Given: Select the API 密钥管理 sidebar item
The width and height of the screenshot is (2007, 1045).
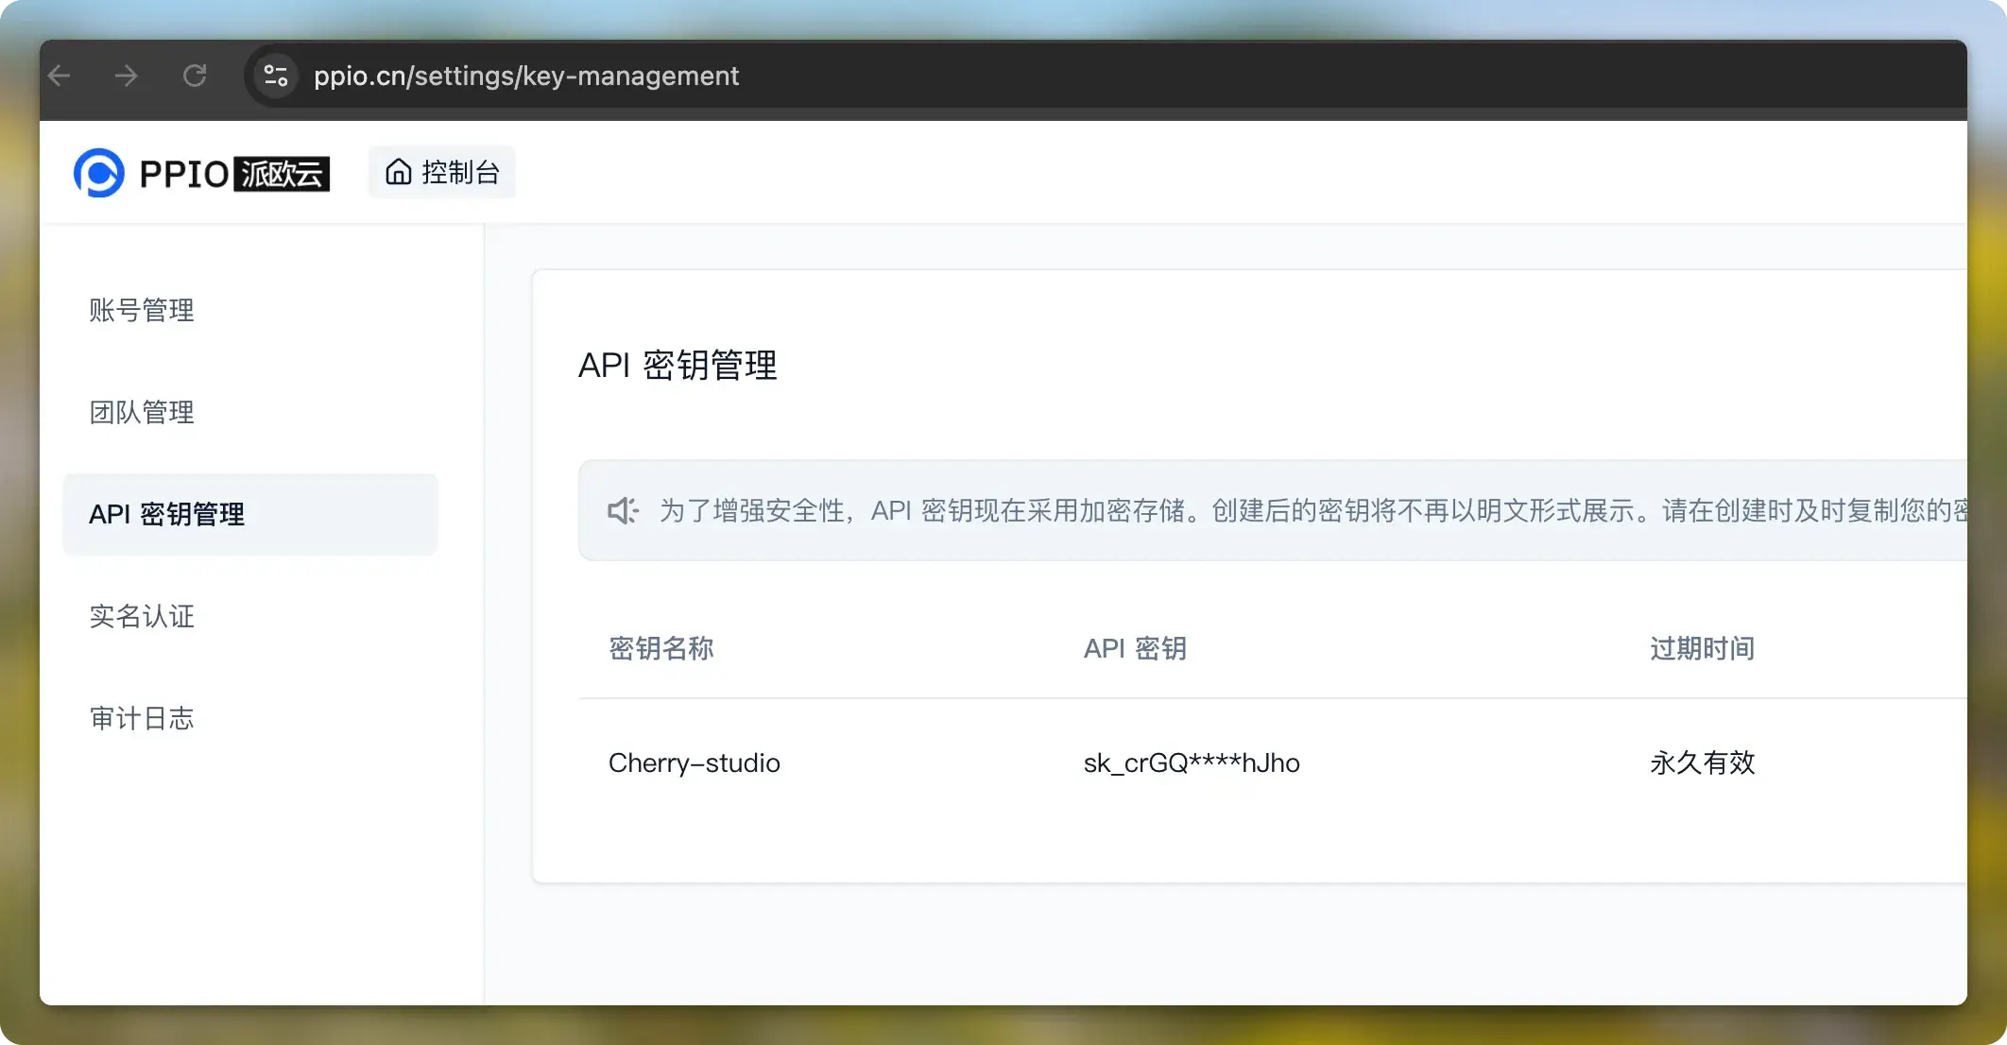Looking at the screenshot, I should pos(166,514).
